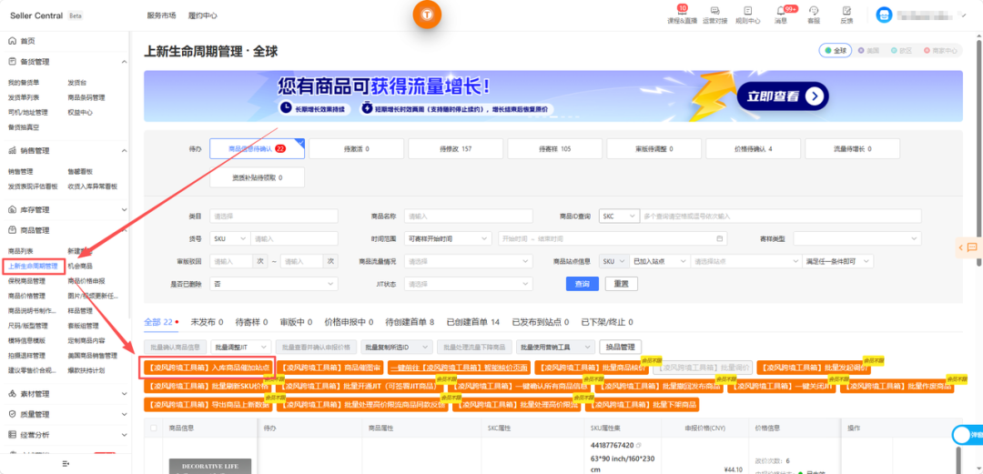The height and width of the screenshot is (474, 983).
Task: Click 经营分析 icon in sidebar
Action: (x=12, y=435)
